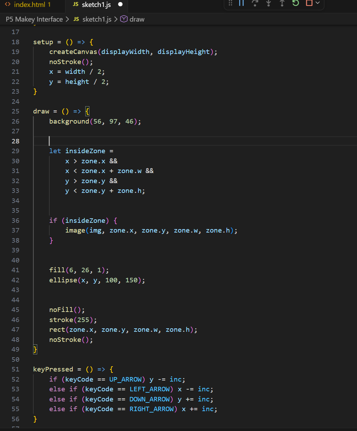The image size is (357, 431).
Task: Click inc at the end of line 52
Action: (176, 379)
